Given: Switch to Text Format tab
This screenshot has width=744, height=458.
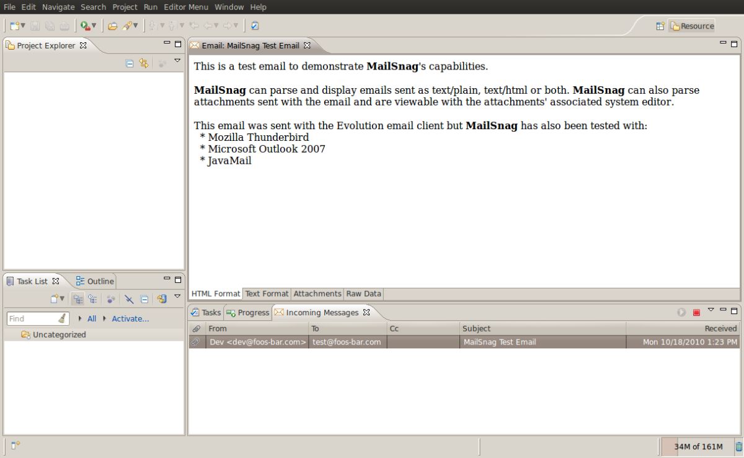Looking at the screenshot, I should [x=267, y=294].
